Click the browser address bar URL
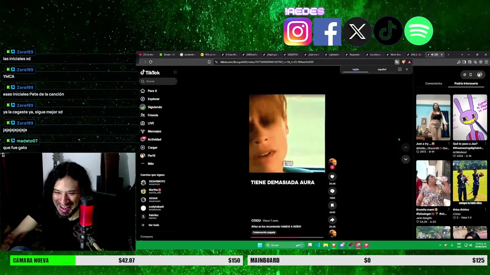The height and width of the screenshot is (275, 490). point(267,62)
